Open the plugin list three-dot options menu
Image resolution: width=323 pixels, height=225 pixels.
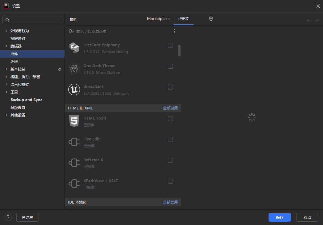pyautogui.click(x=174, y=31)
